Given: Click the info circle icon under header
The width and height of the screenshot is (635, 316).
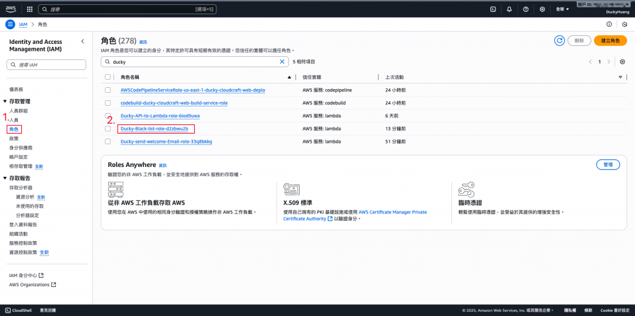Looking at the screenshot, I should pos(609,24).
